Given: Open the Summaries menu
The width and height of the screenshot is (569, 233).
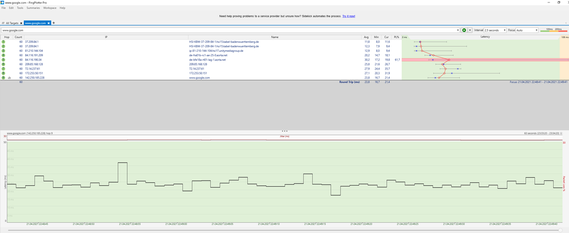Looking at the screenshot, I should coord(33,7).
